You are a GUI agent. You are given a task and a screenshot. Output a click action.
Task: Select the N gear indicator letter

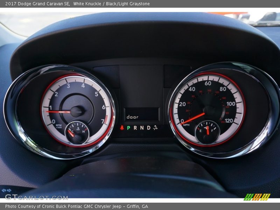pos(142,128)
